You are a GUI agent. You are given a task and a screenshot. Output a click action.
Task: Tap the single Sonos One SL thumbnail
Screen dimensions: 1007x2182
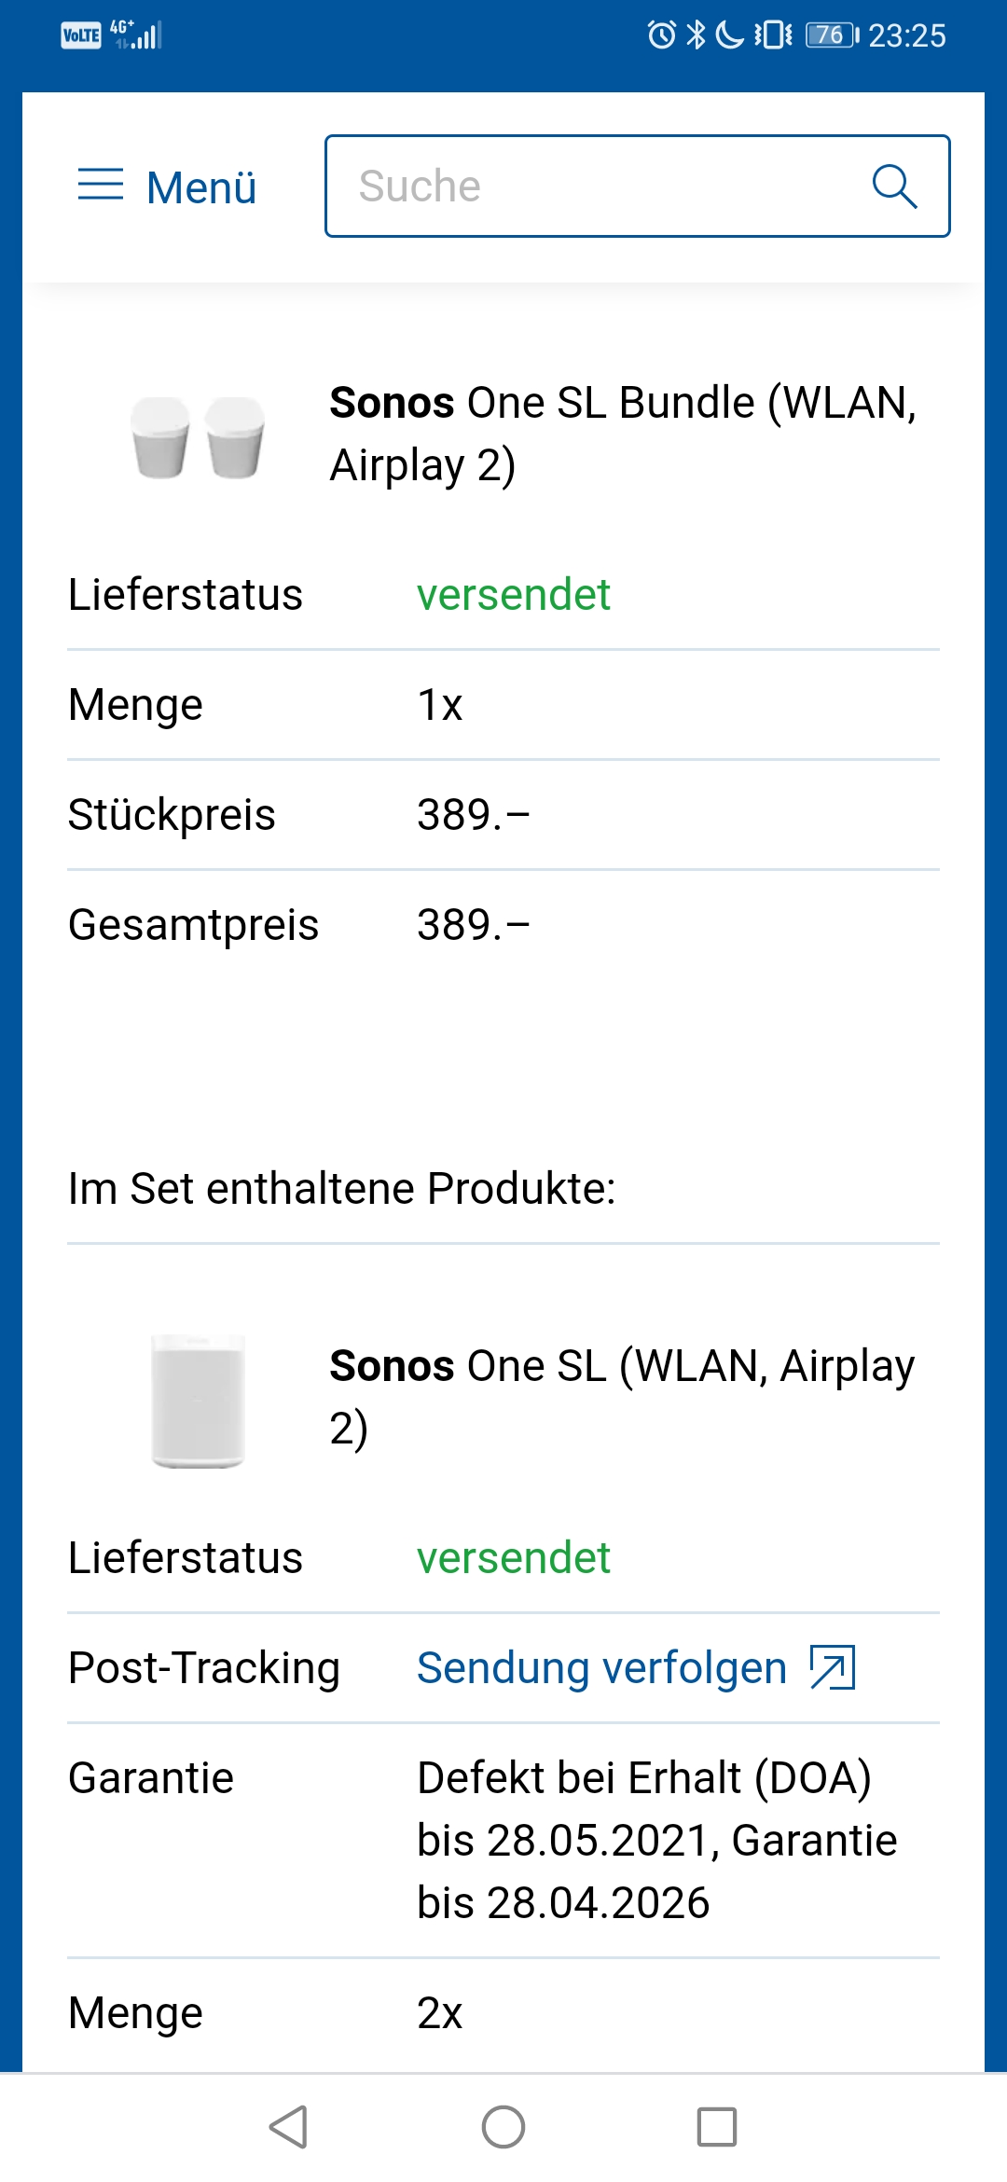[x=198, y=1401]
